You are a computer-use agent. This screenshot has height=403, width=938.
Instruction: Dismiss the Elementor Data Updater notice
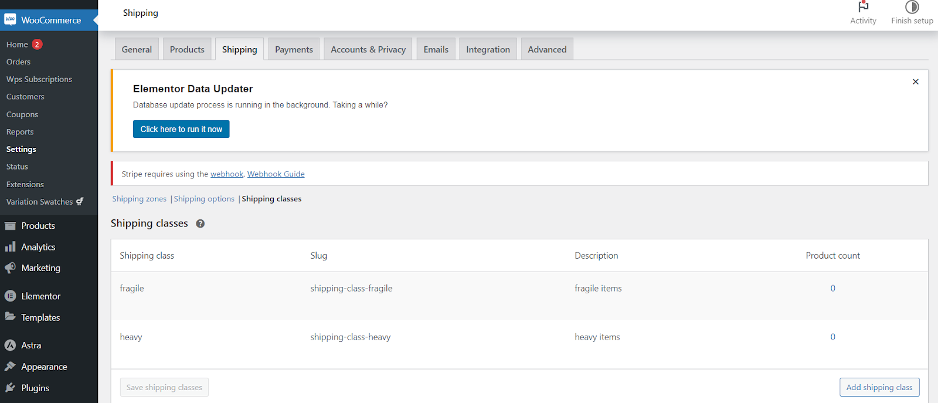915,82
